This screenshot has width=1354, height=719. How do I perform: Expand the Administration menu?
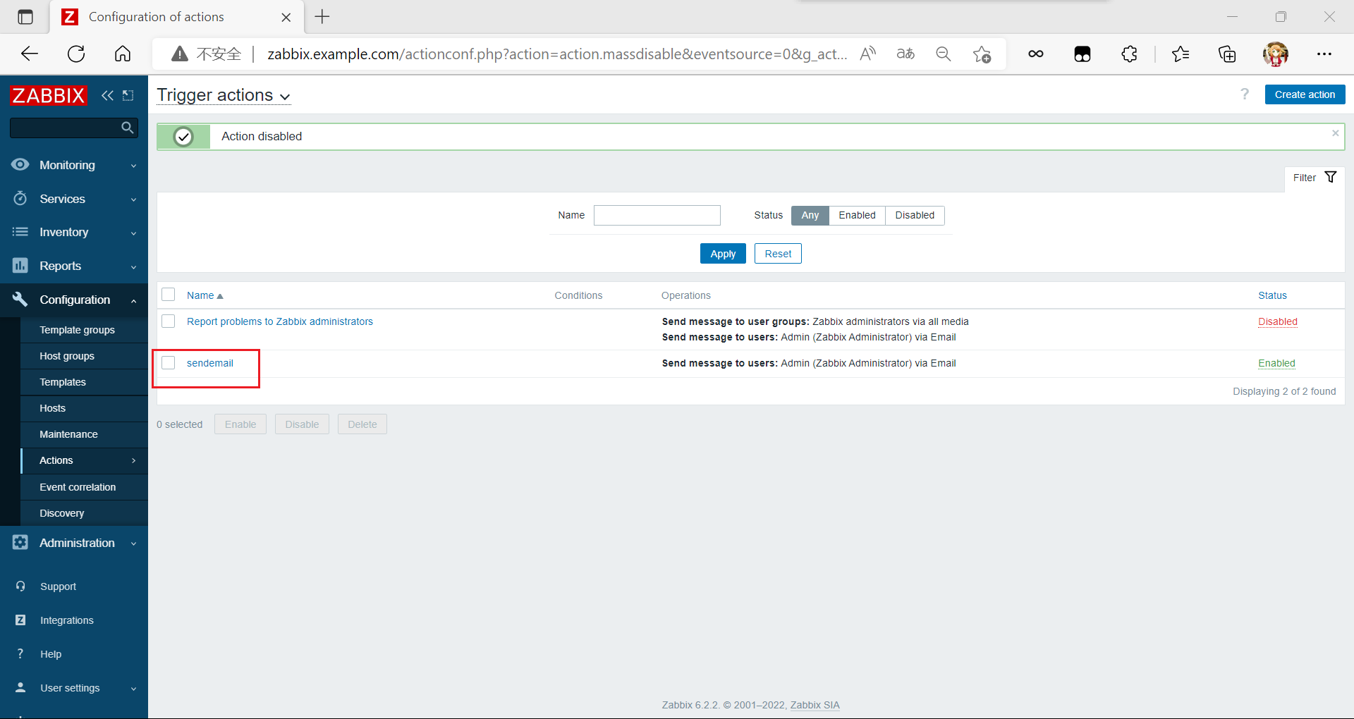click(x=133, y=543)
